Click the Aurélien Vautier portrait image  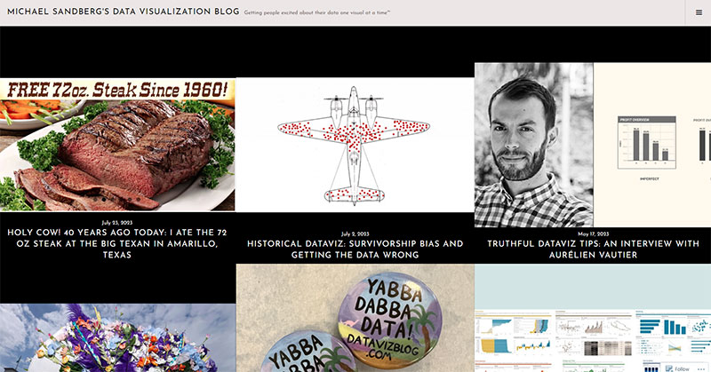pos(534,145)
